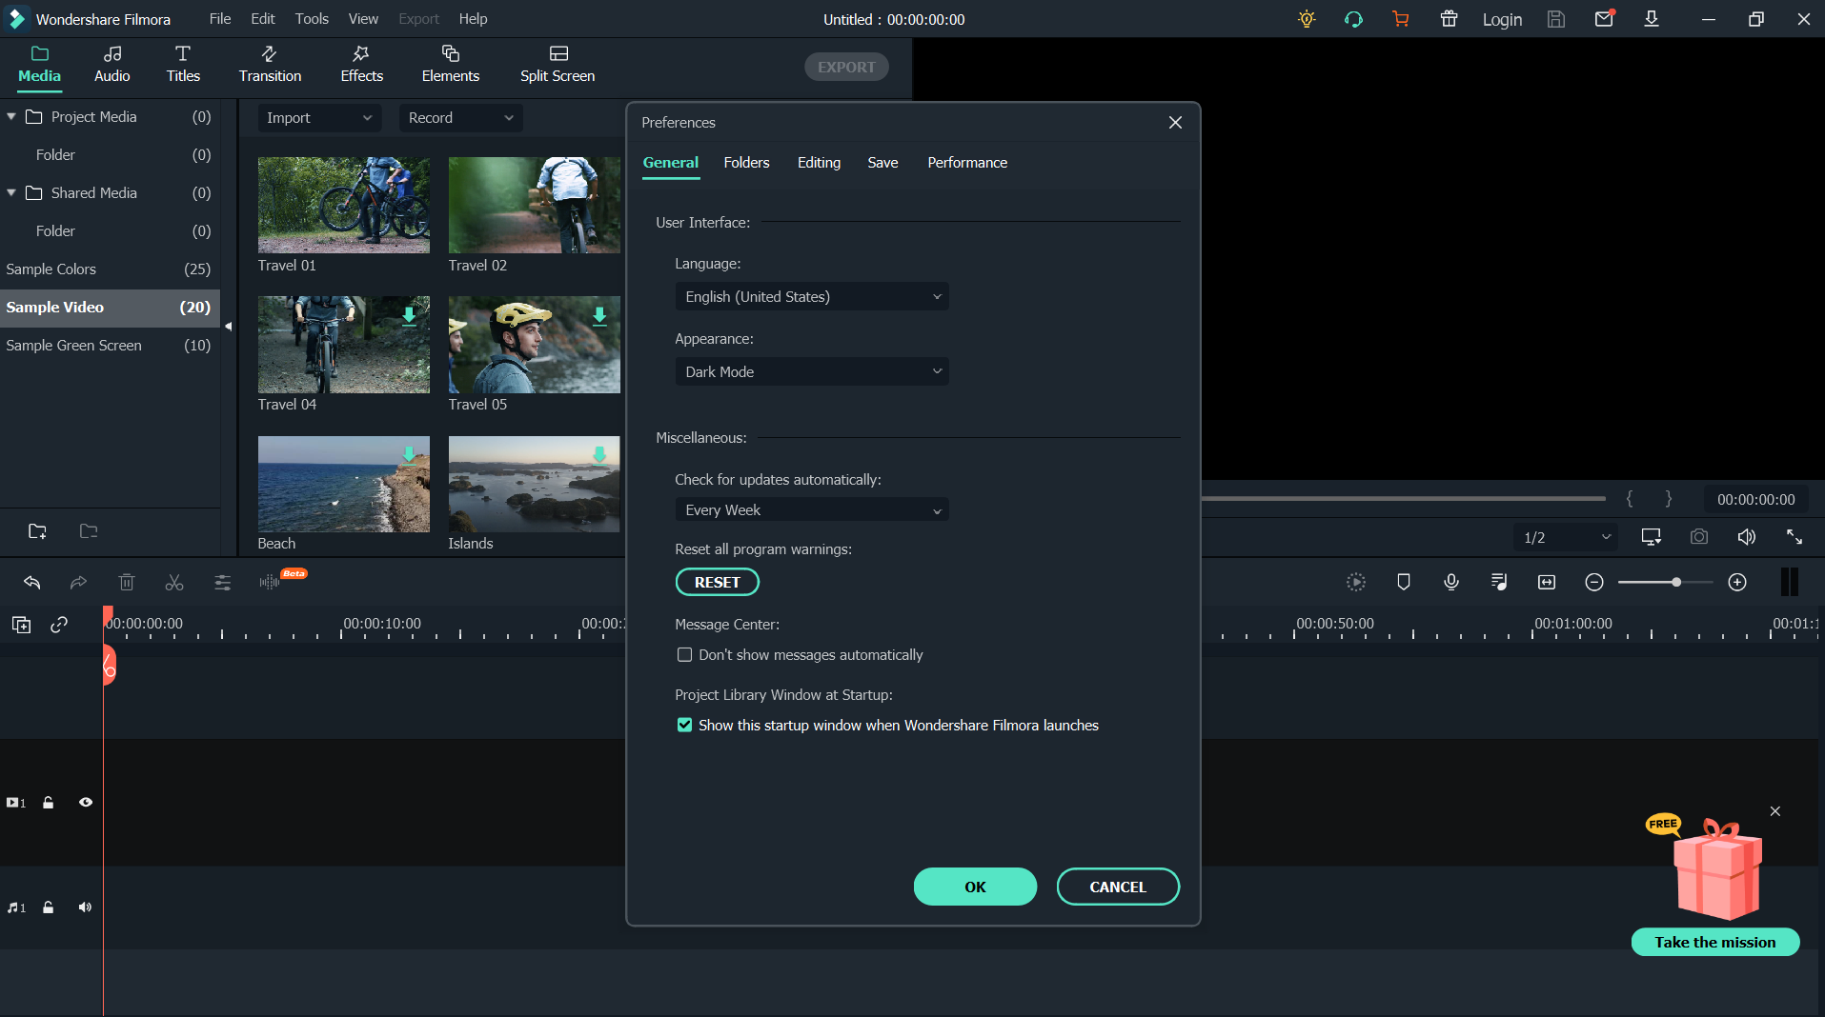This screenshot has width=1825, height=1017.
Task: Click the Delete trash icon above timeline
Action: (127, 582)
